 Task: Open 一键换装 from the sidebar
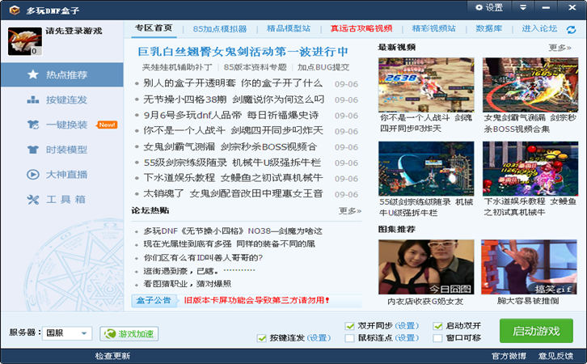point(33,125)
